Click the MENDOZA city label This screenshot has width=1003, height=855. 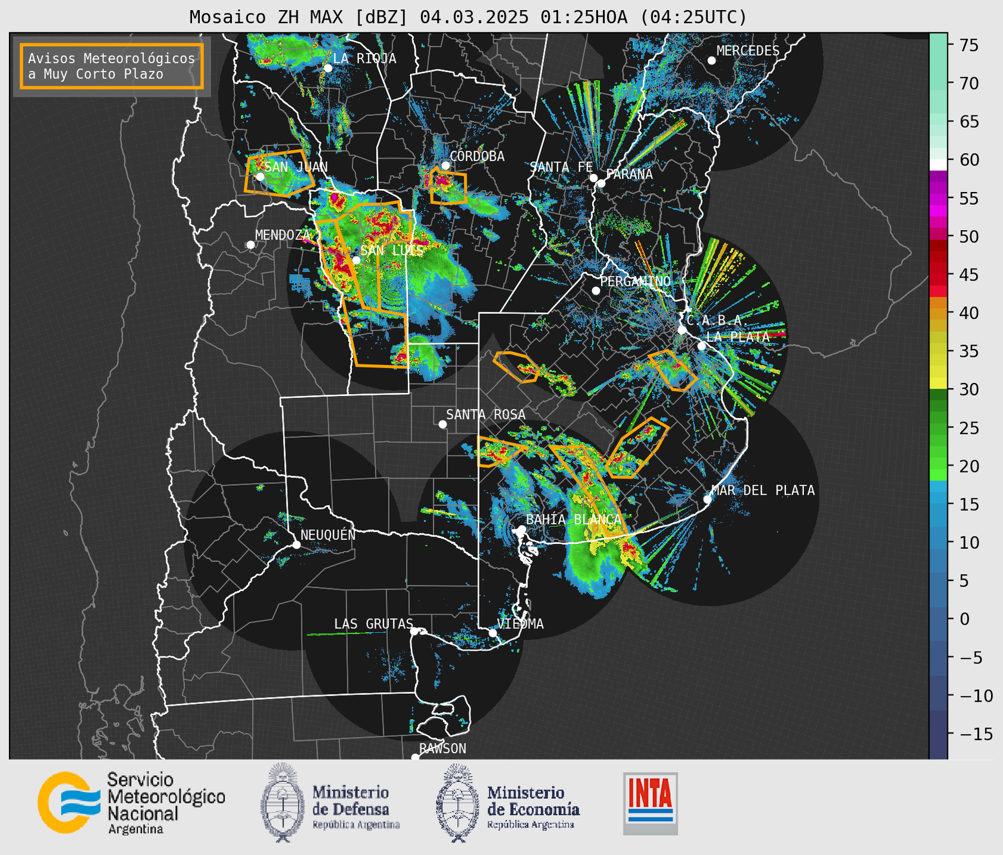coord(282,235)
